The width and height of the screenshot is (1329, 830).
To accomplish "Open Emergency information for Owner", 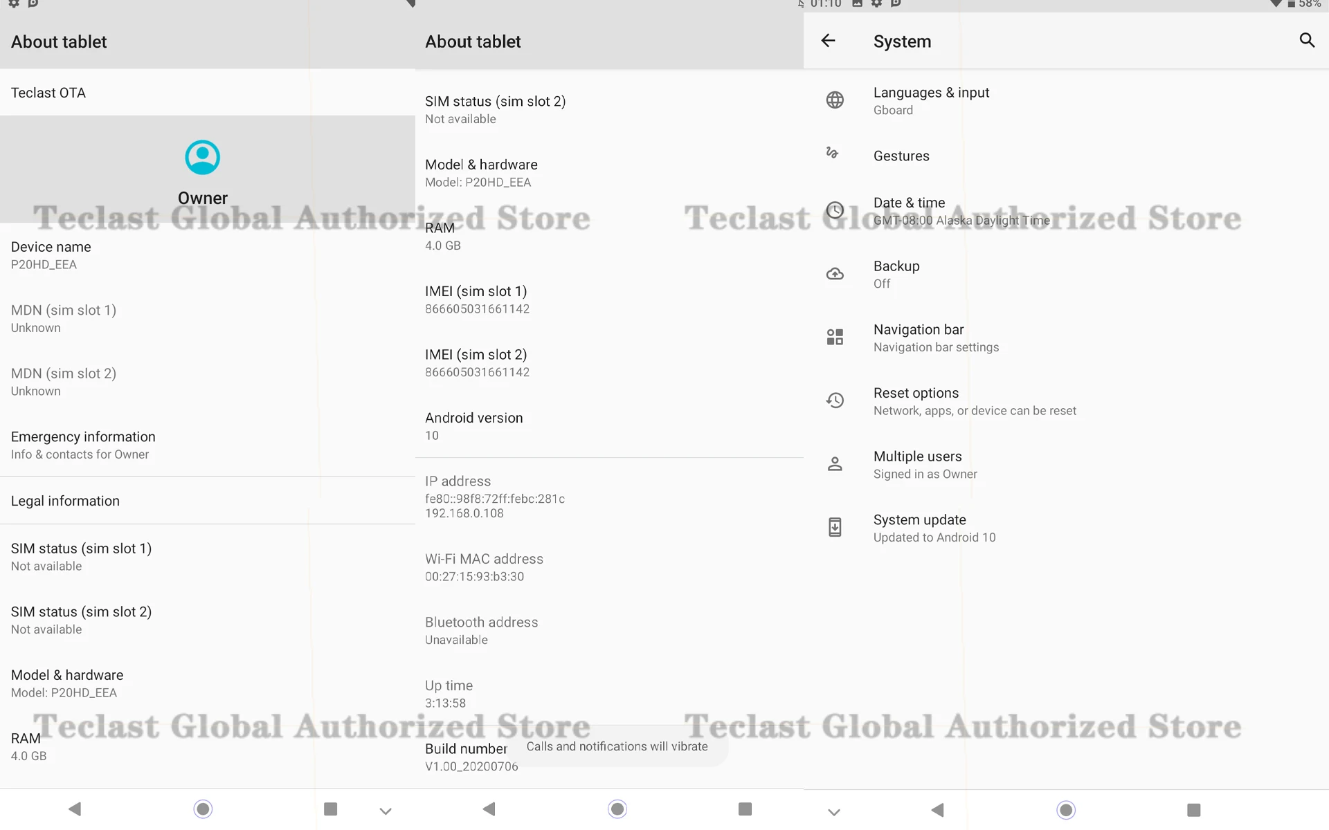I will click(x=83, y=445).
